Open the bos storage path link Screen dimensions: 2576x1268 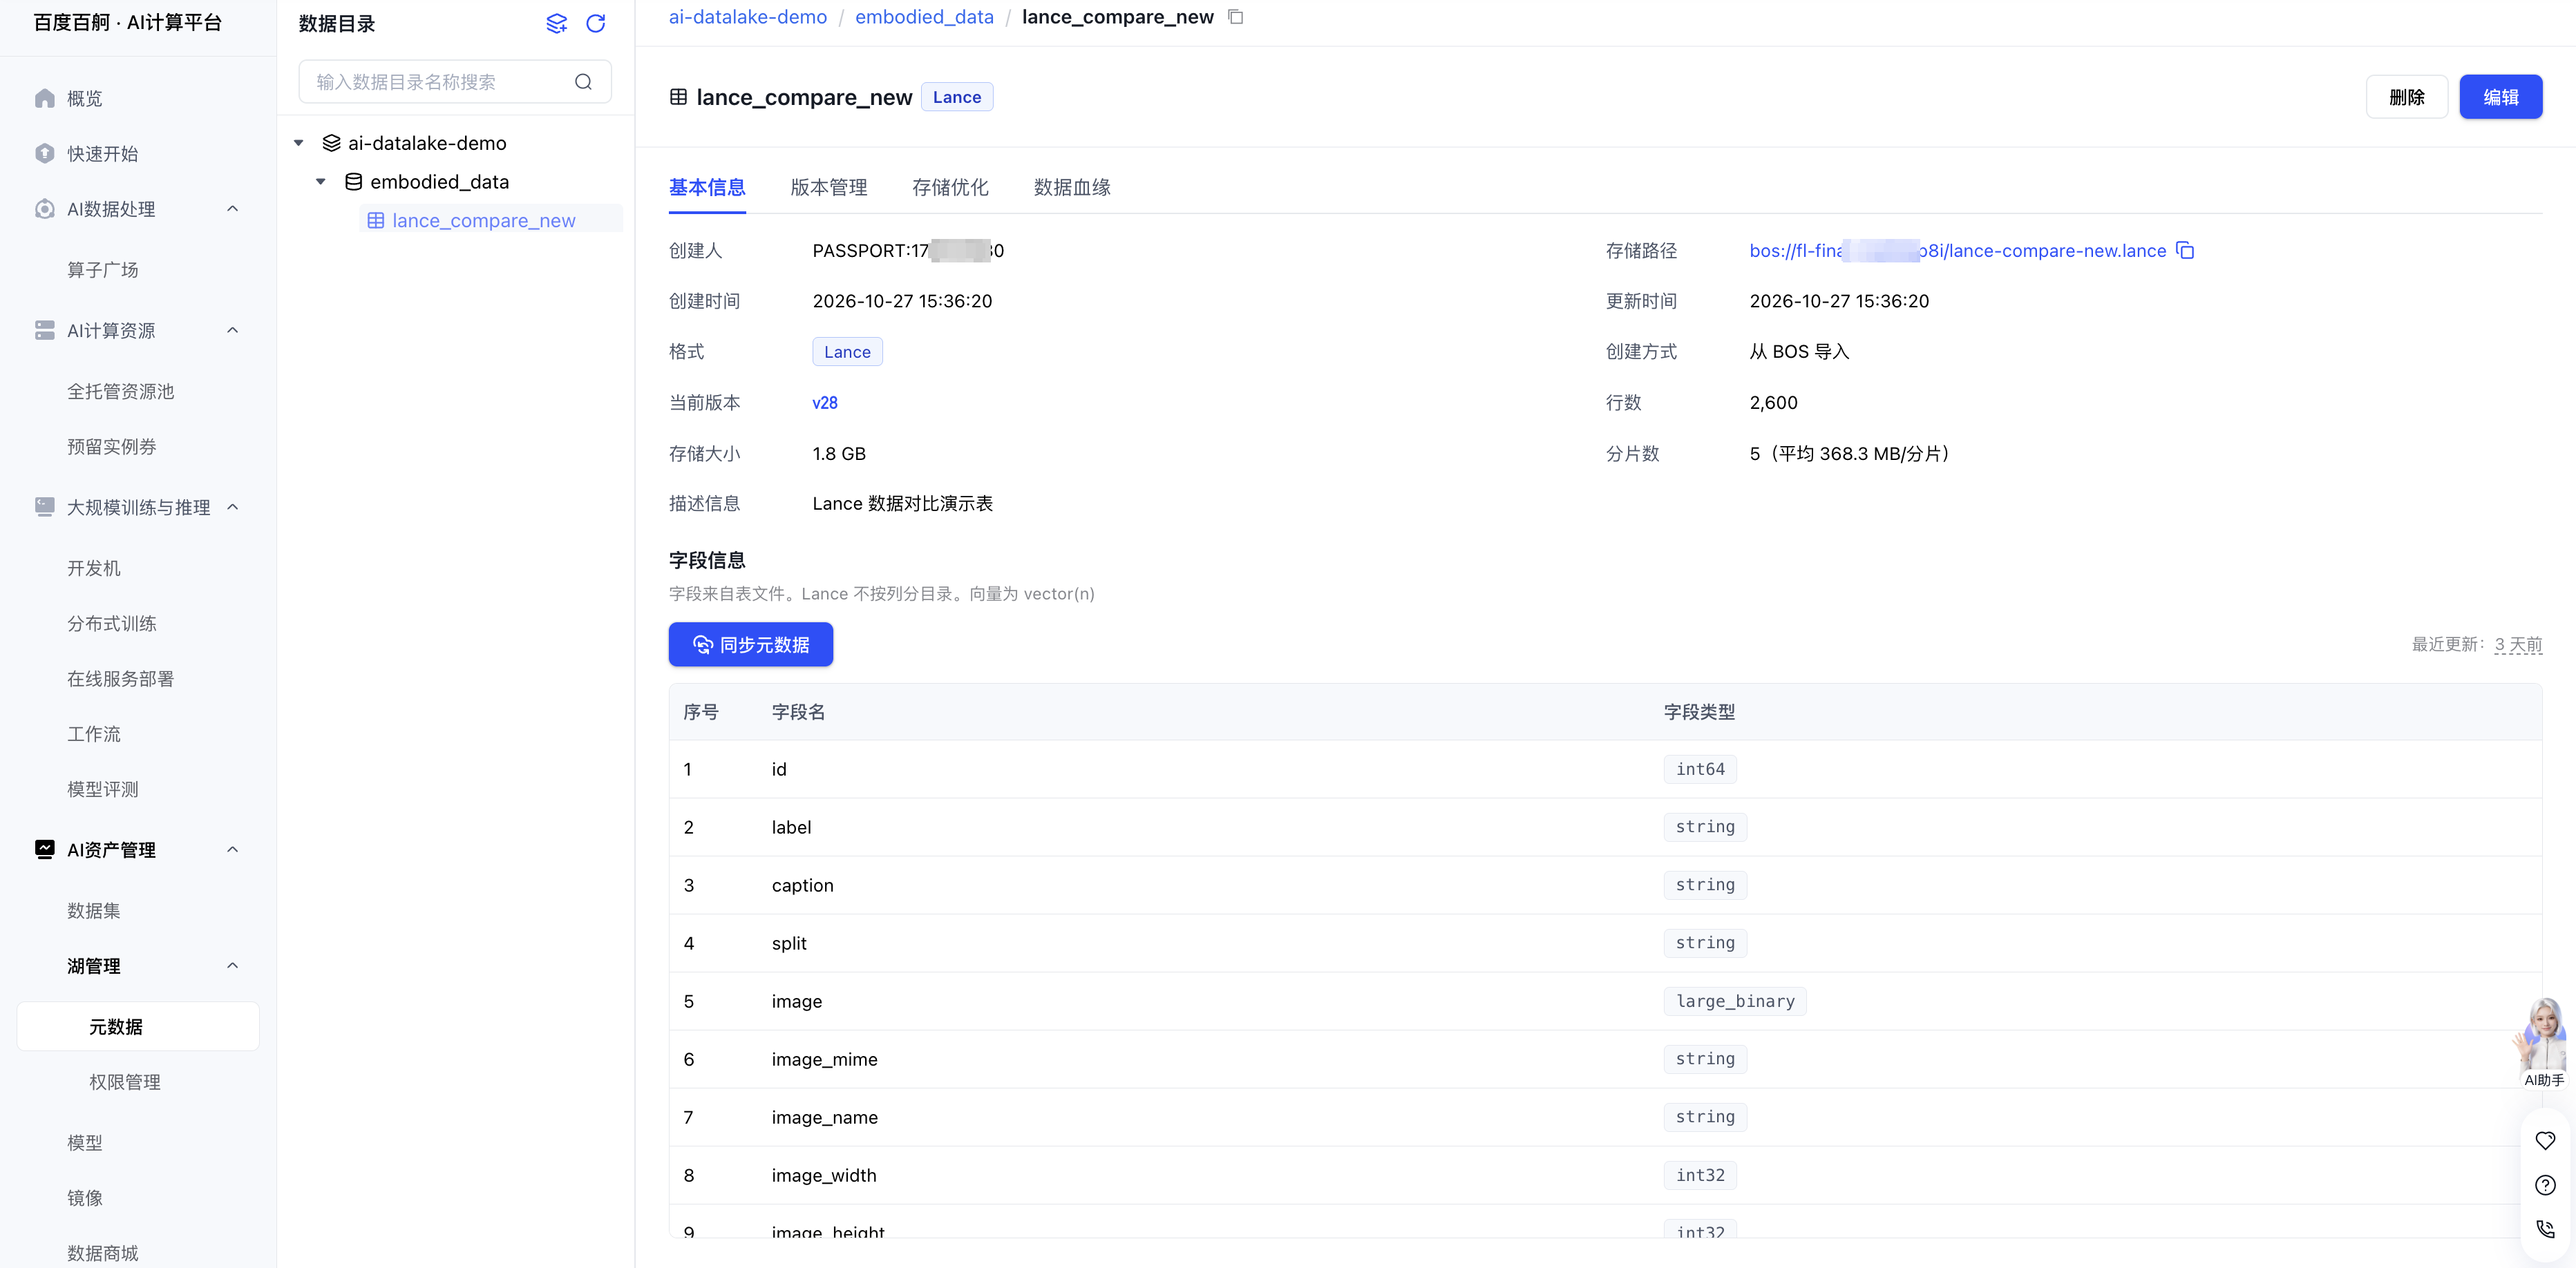[x=1957, y=251]
